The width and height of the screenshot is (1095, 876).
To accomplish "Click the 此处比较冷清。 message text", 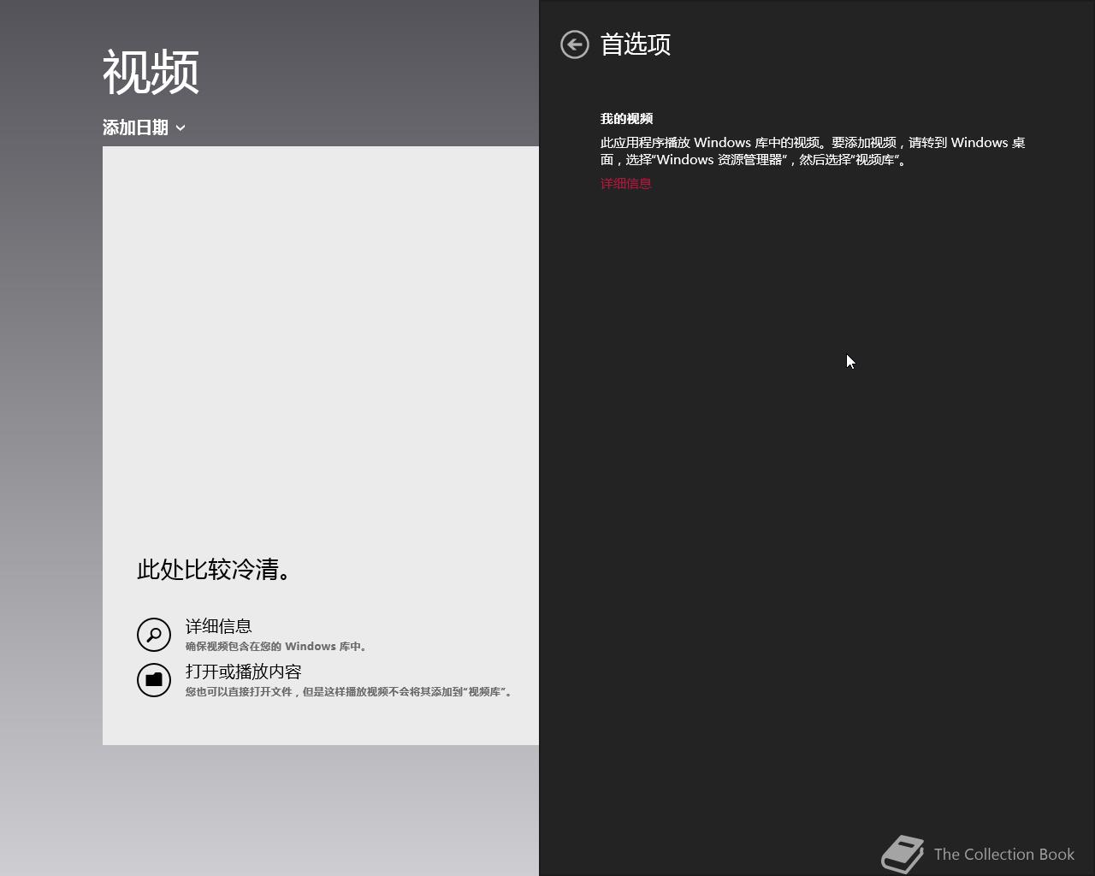I will (215, 570).
